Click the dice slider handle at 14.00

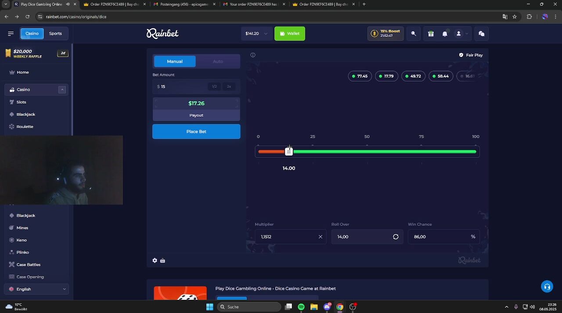(x=288, y=151)
